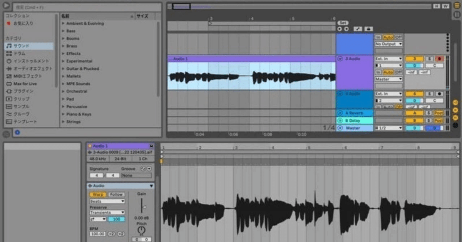462x242 pixels.
Task: Select お気に入り favorites collection
Action: [x=29, y=24]
